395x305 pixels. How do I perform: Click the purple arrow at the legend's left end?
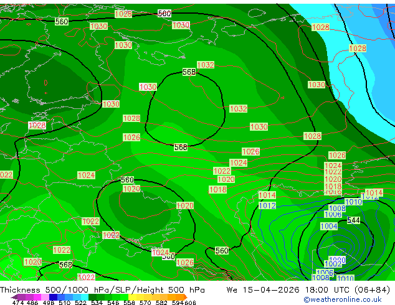(x=14, y=297)
